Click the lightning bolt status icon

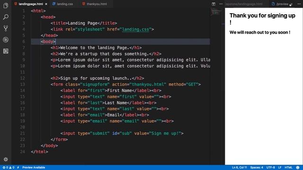pos(18,168)
